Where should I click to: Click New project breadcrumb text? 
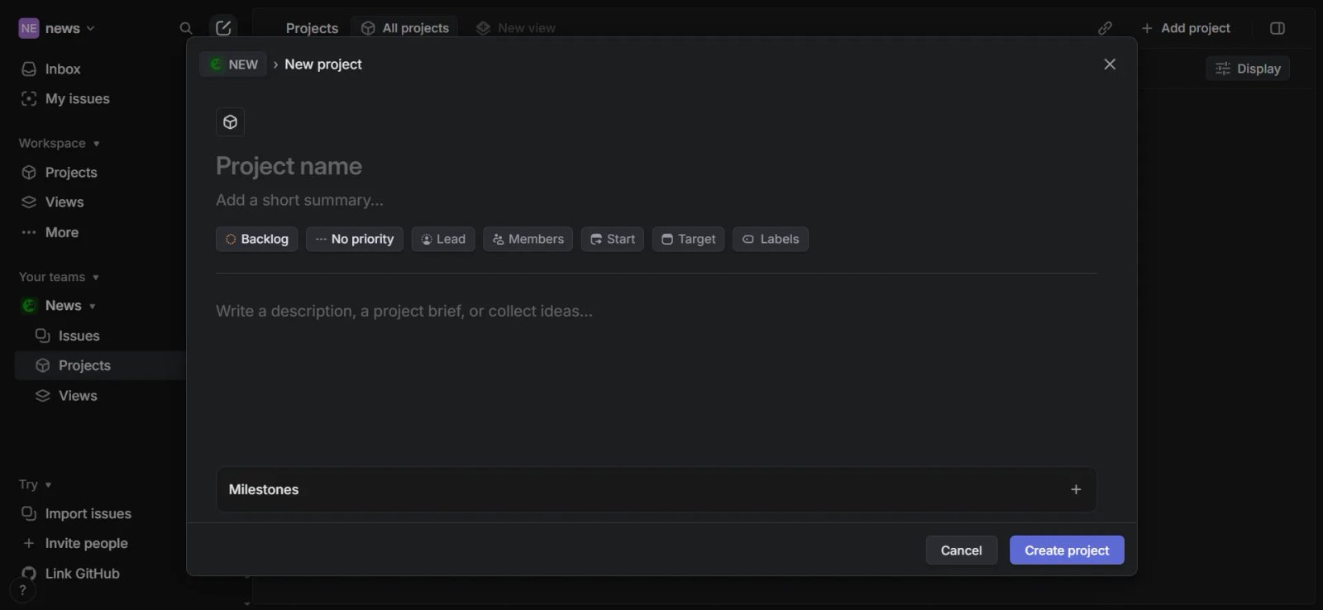[x=323, y=64]
